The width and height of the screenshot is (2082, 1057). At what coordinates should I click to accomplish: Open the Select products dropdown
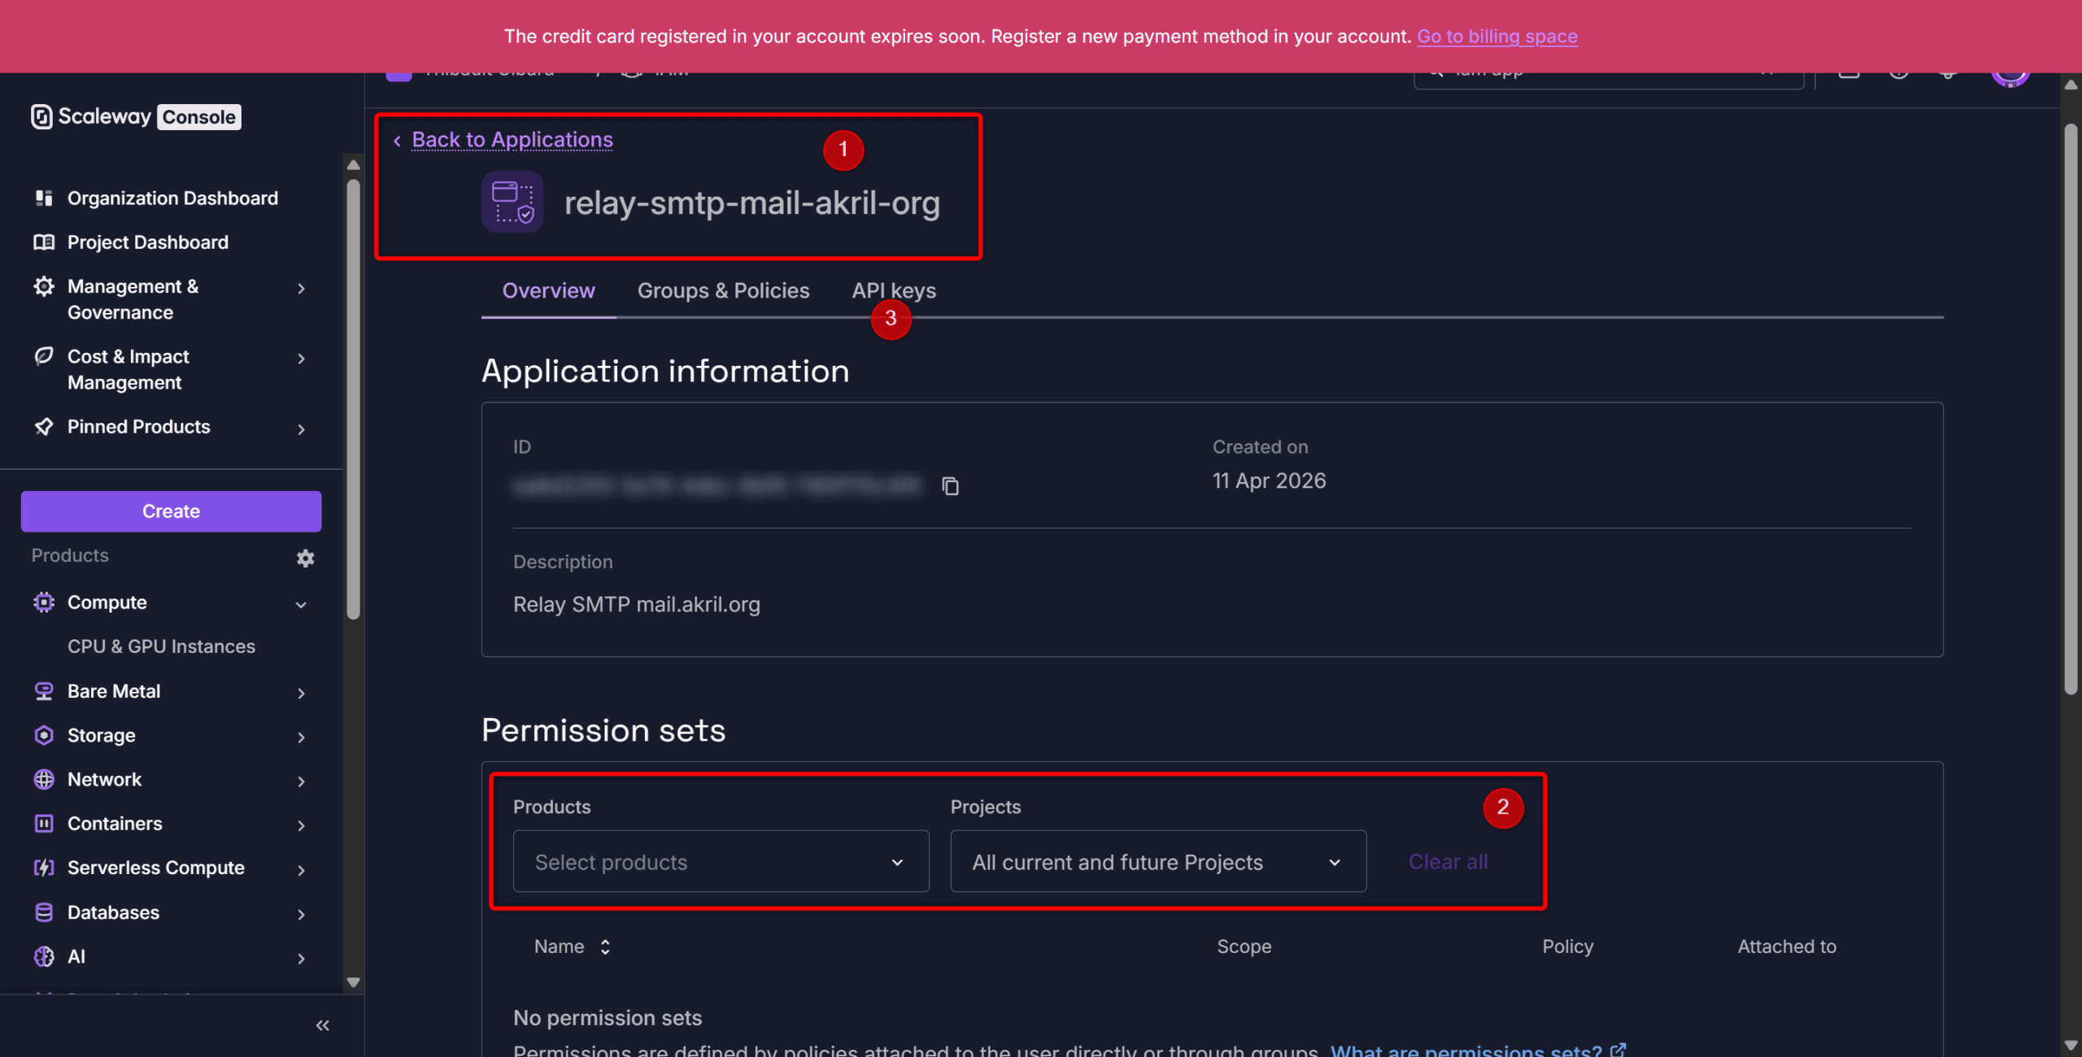coord(721,862)
